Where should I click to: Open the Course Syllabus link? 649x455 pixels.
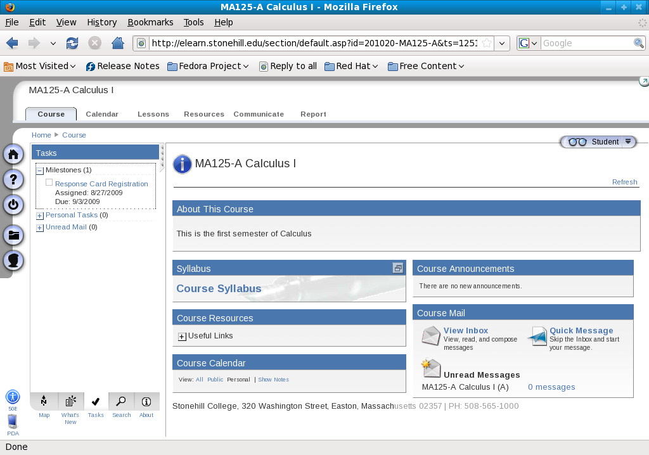click(219, 288)
